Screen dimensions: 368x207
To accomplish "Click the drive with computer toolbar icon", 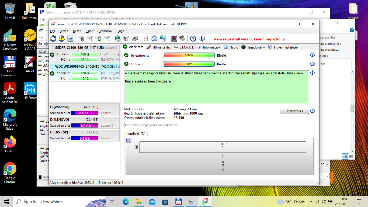I will click(135, 39).
